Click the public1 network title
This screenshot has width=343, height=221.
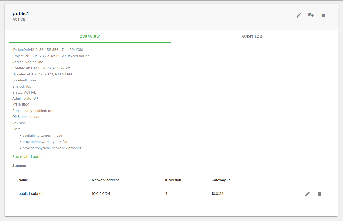[x=21, y=14]
